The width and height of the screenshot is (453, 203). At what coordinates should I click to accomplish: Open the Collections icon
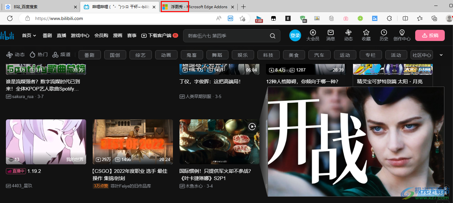(434, 19)
